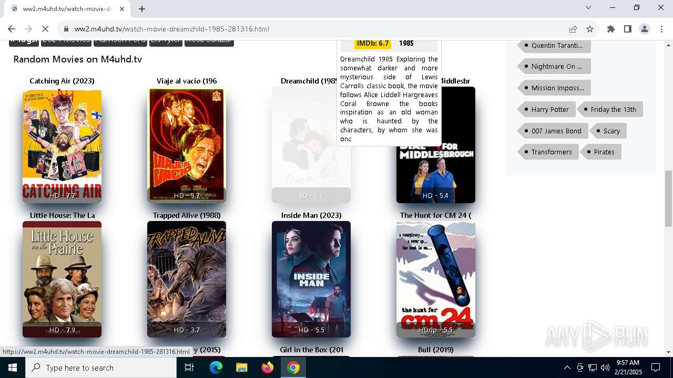
Task: Toggle Chrome side panel
Action: tap(628, 29)
